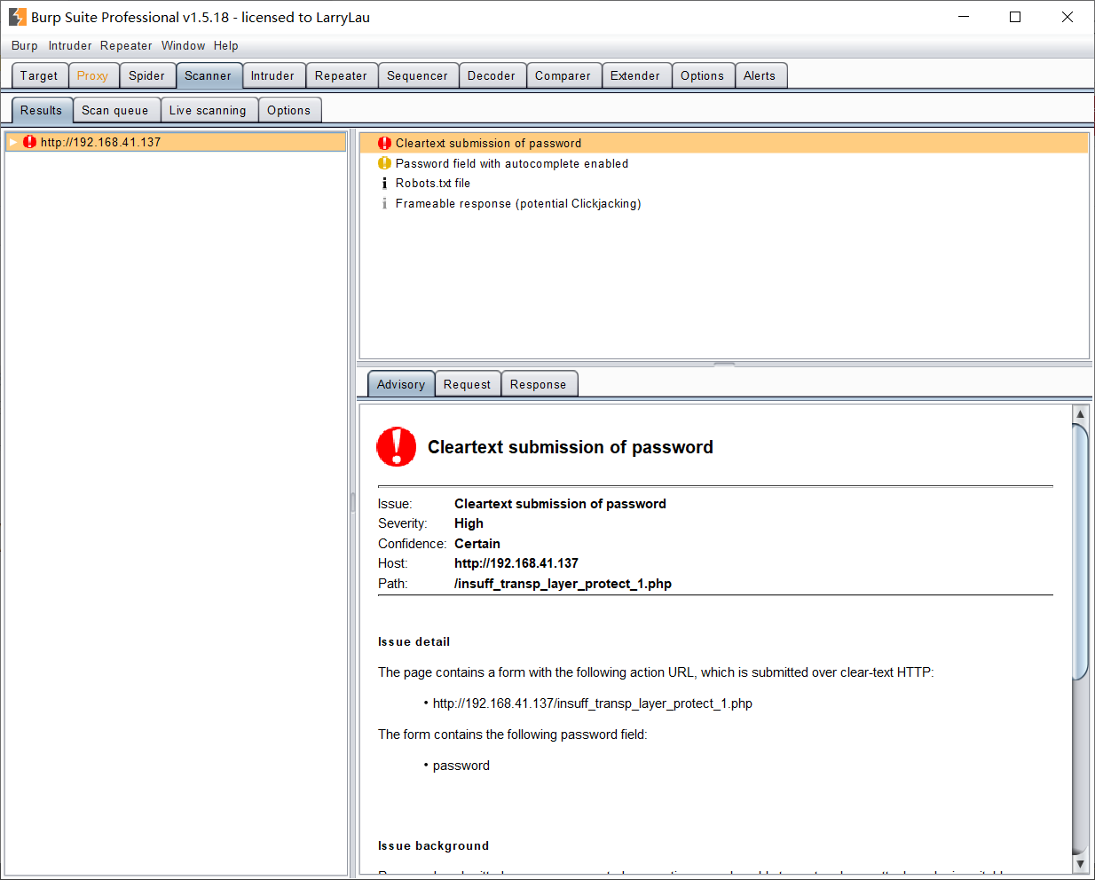Click the Cleartext submission of password advisory heading
Viewport: 1095px width, 880px height.
pos(571,447)
